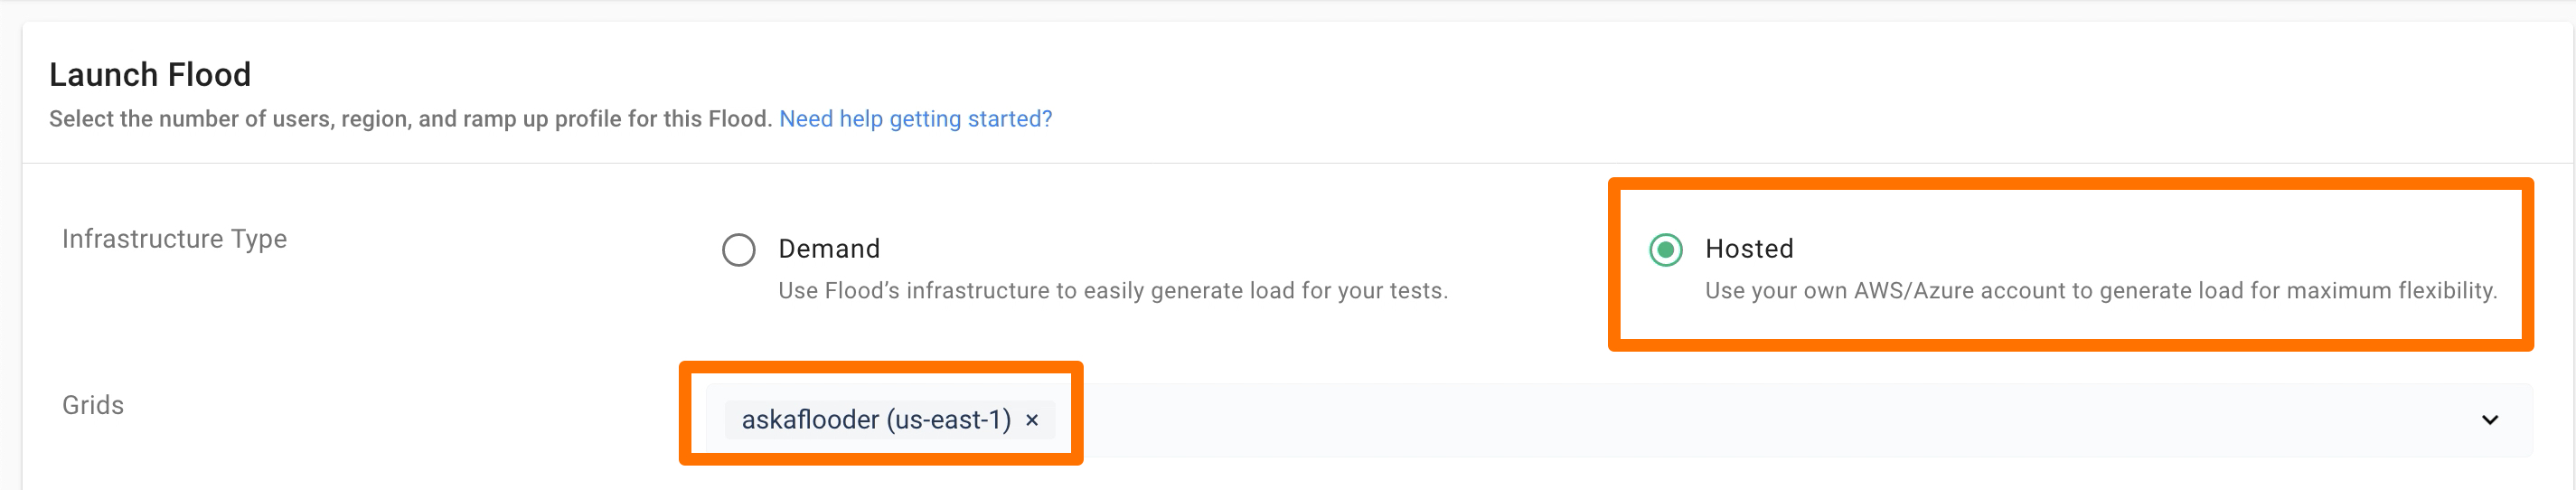This screenshot has height=490, width=2576.
Task: Click the Infrastructure Type field label
Action: click(x=174, y=239)
